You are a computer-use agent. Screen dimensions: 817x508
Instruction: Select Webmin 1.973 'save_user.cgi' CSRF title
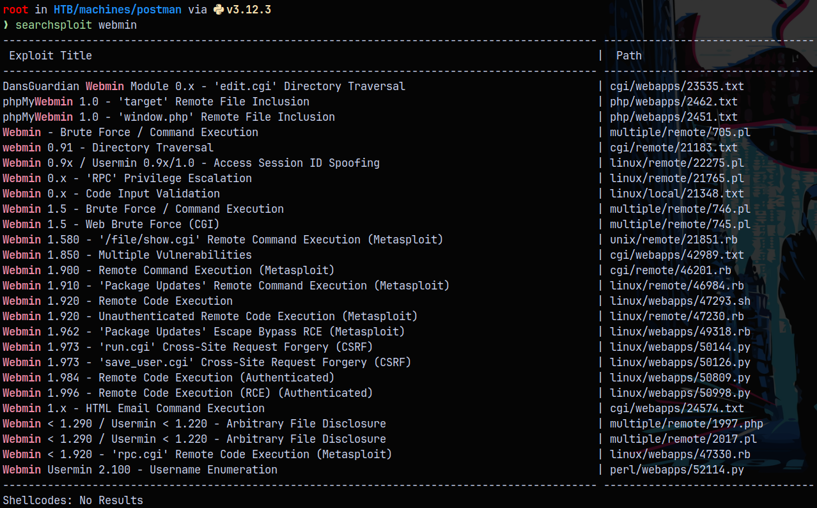tap(207, 362)
